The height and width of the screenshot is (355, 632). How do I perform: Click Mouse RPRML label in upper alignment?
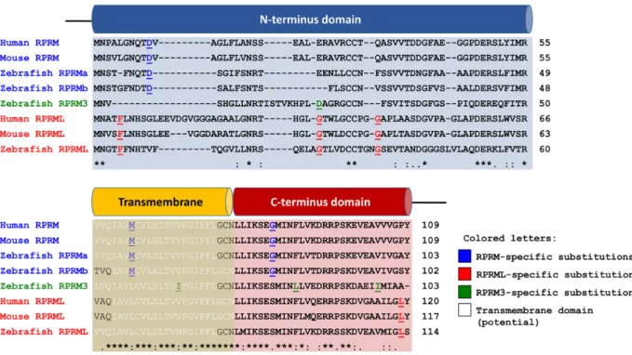(x=33, y=134)
